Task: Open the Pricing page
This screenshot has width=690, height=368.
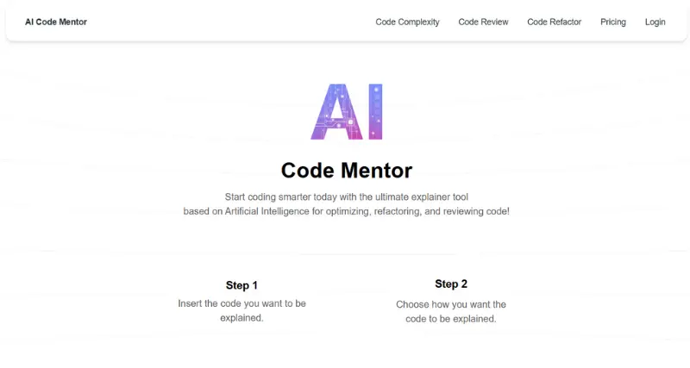Action: (613, 22)
